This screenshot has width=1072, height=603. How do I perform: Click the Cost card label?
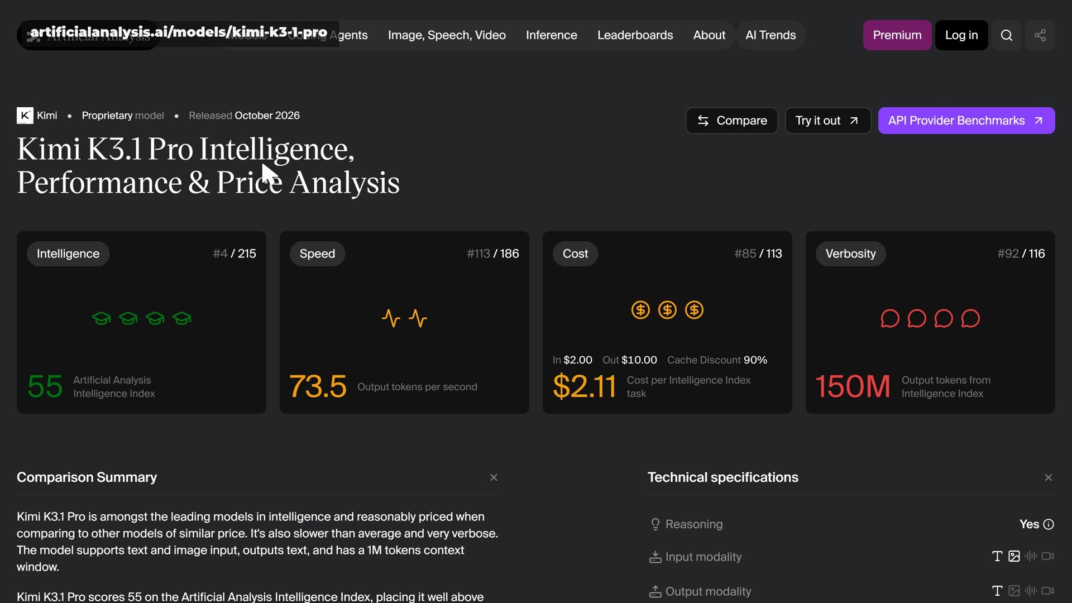point(575,253)
